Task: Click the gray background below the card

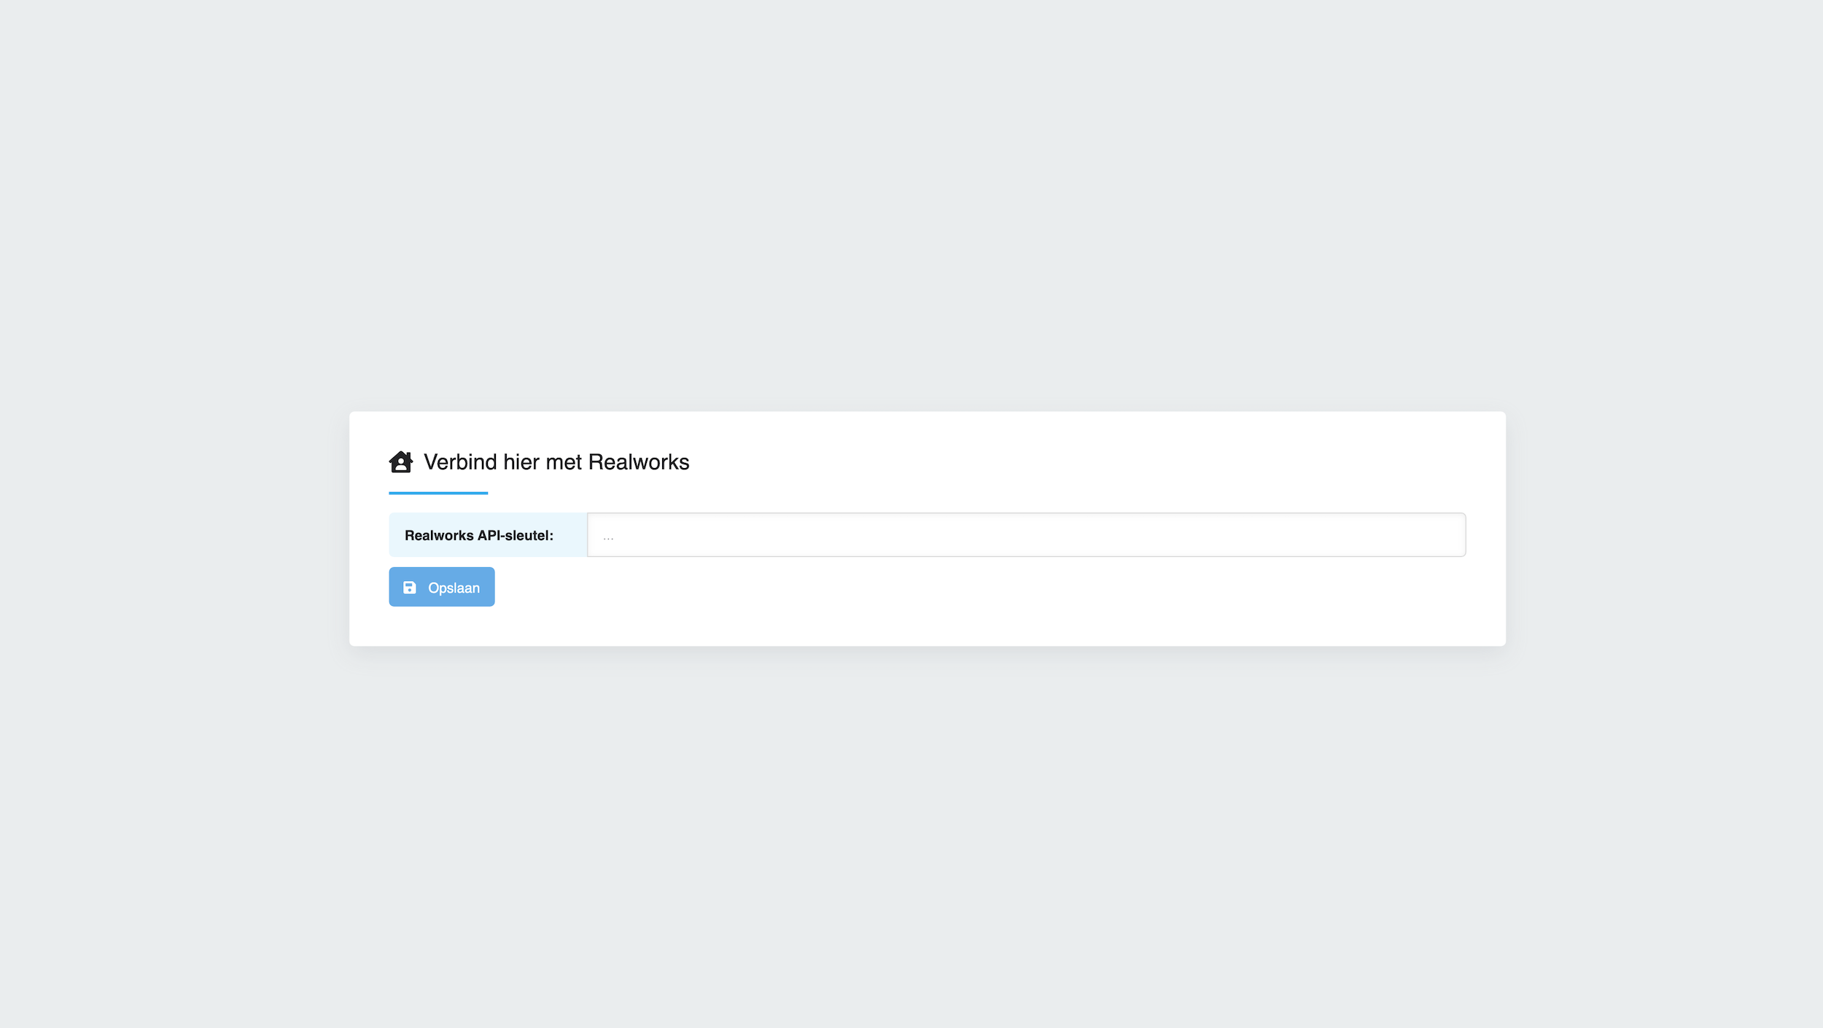Action: 911,838
